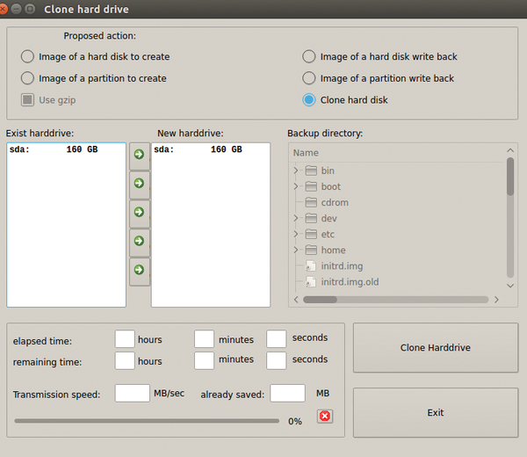This screenshot has height=457, width=527.
Task: Expand the home folder tree node
Action: point(296,250)
